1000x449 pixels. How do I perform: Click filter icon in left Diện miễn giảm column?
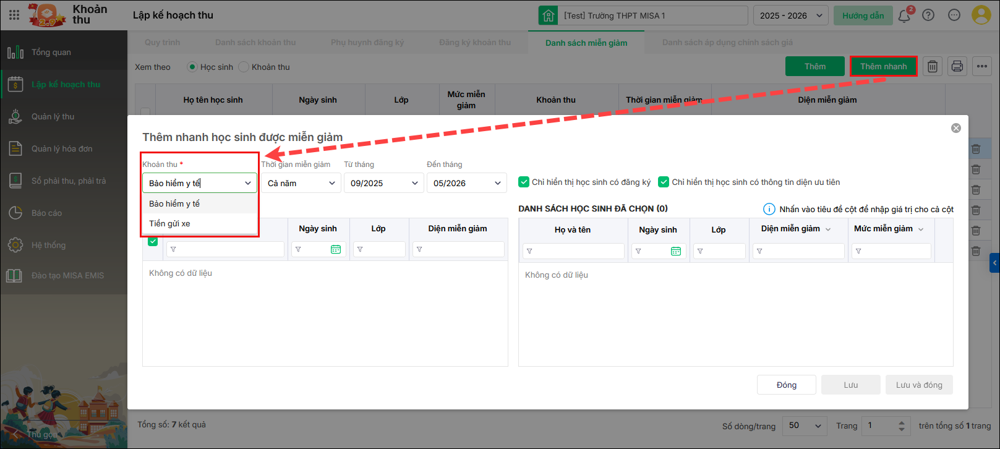click(x=419, y=249)
